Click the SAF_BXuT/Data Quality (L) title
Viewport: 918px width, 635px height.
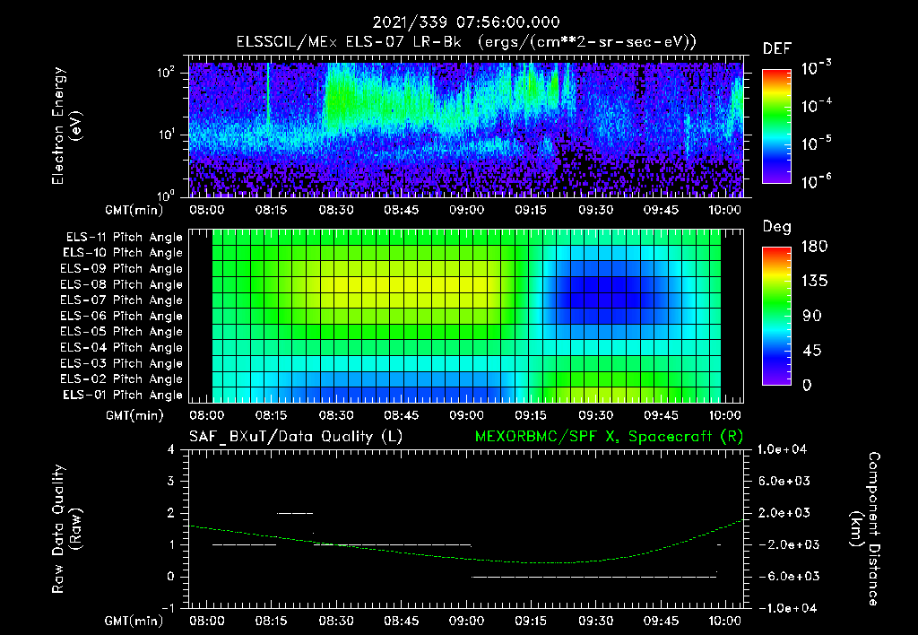point(296,437)
